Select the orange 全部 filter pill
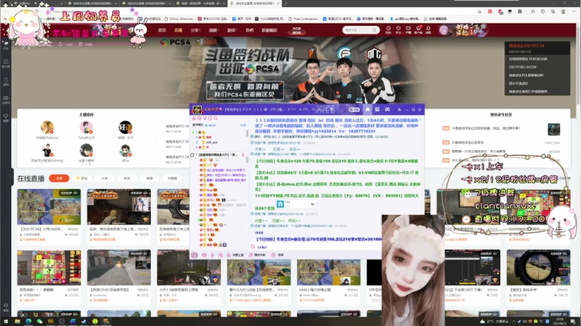 point(59,178)
